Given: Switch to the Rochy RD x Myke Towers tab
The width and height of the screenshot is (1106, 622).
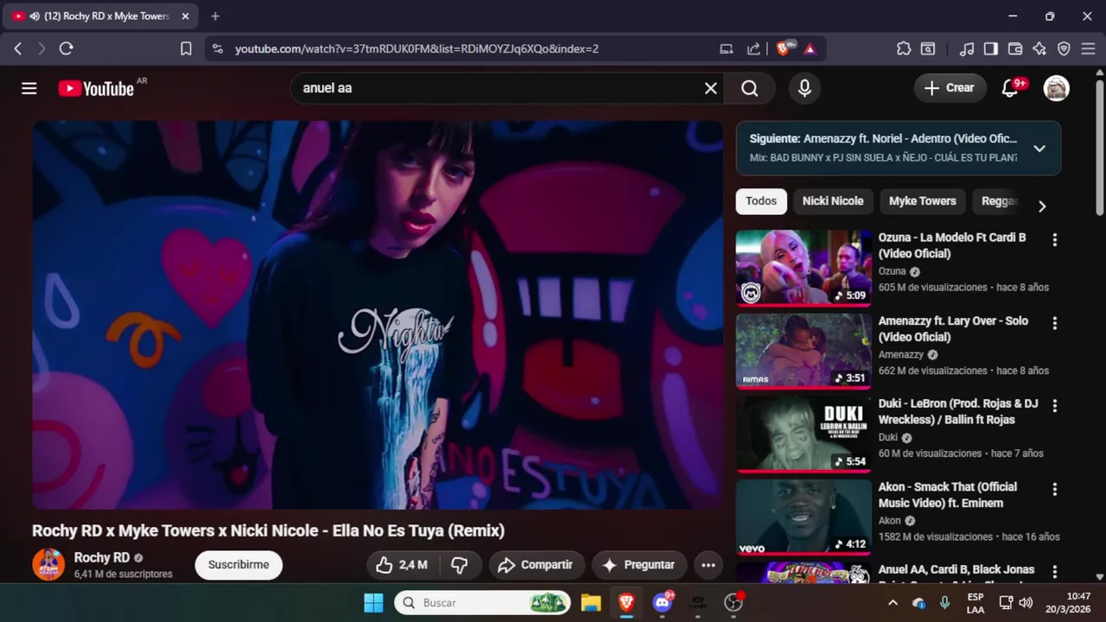Looking at the screenshot, I should 99,16.
